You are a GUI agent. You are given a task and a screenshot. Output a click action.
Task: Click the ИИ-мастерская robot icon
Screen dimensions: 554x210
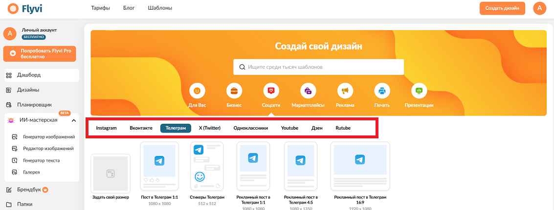coord(11,120)
